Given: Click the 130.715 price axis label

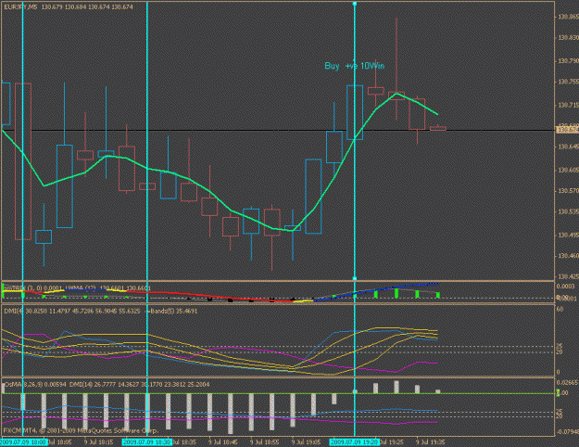Looking at the screenshot, I should click(x=568, y=106).
